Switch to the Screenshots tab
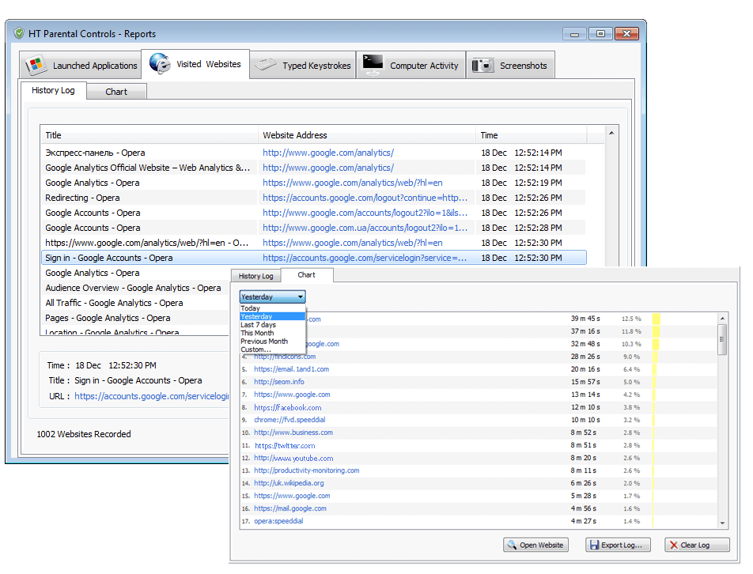Screen dimensions: 753x574 (510, 66)
